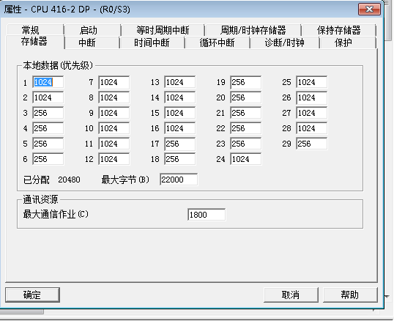
Task: Select priority 11 local data field
Action: click(114, 144)
